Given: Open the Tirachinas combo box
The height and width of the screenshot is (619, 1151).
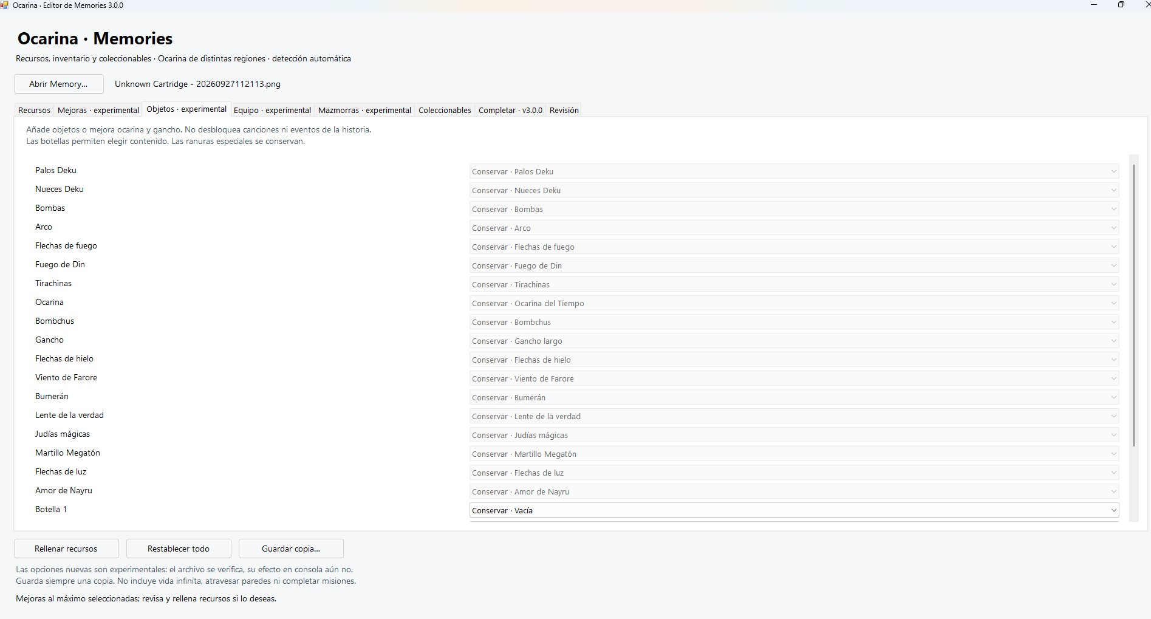Looking at the screenshot, I should [794, 284].
